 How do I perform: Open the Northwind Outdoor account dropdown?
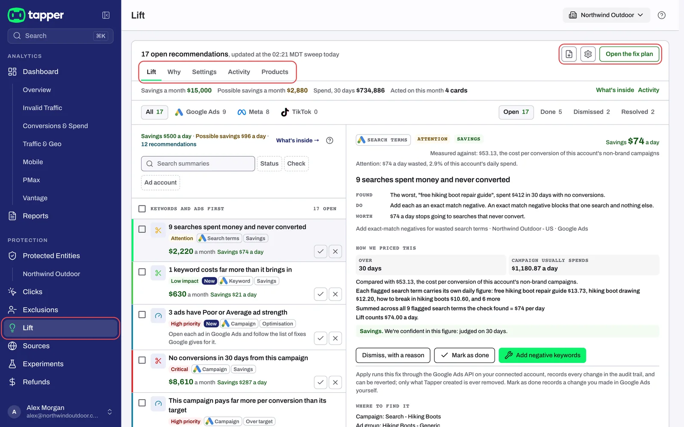click(x=606, y=15)
